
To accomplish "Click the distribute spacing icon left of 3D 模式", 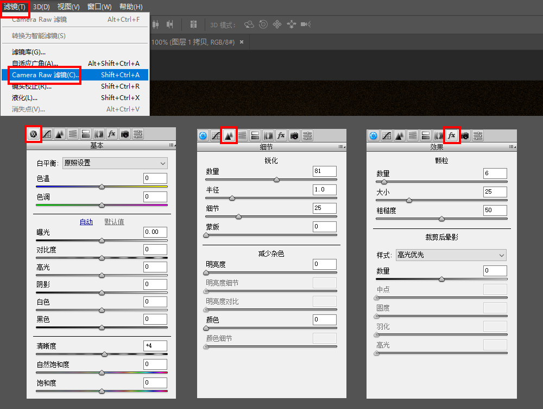I will pyautogui.click(x=194, y=24).
